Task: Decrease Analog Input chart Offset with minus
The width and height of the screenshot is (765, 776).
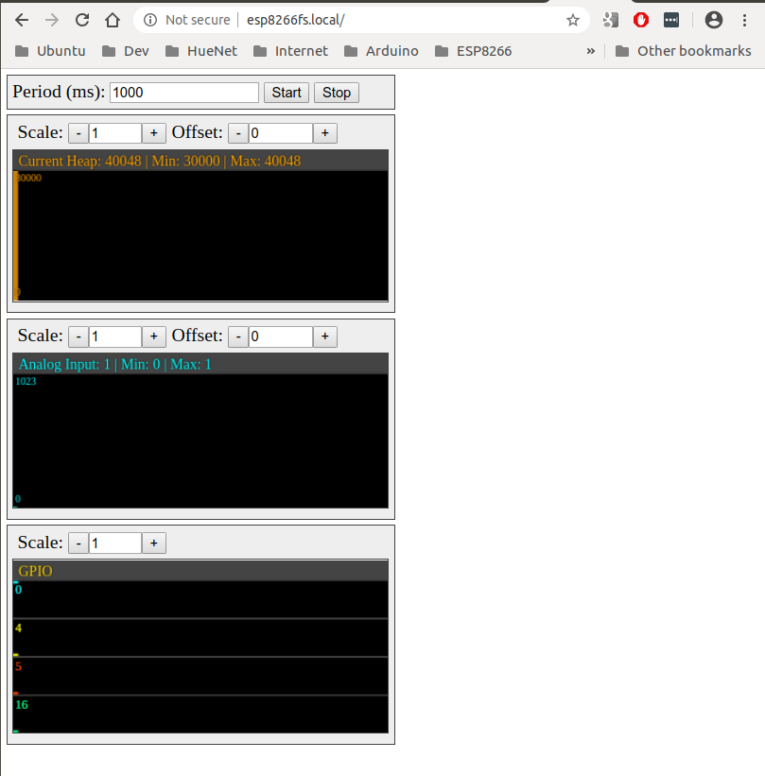Action: [x=239, y=336]
